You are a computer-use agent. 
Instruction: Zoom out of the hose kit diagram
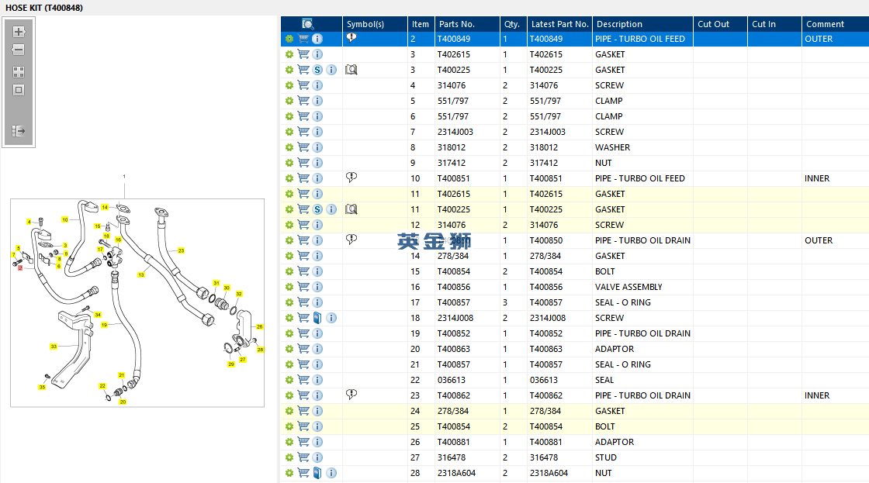click(x=19, y=50)
